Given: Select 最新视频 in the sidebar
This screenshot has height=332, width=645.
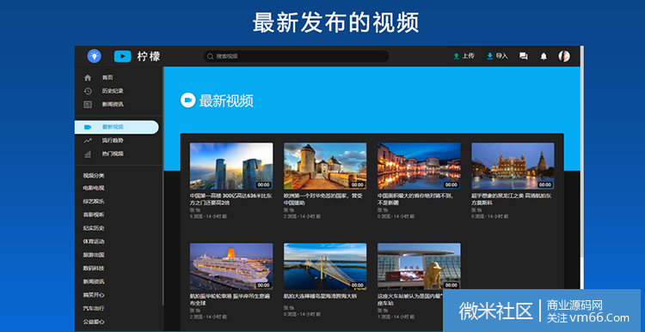Looking at the screenshot, I should click(117, 127).
